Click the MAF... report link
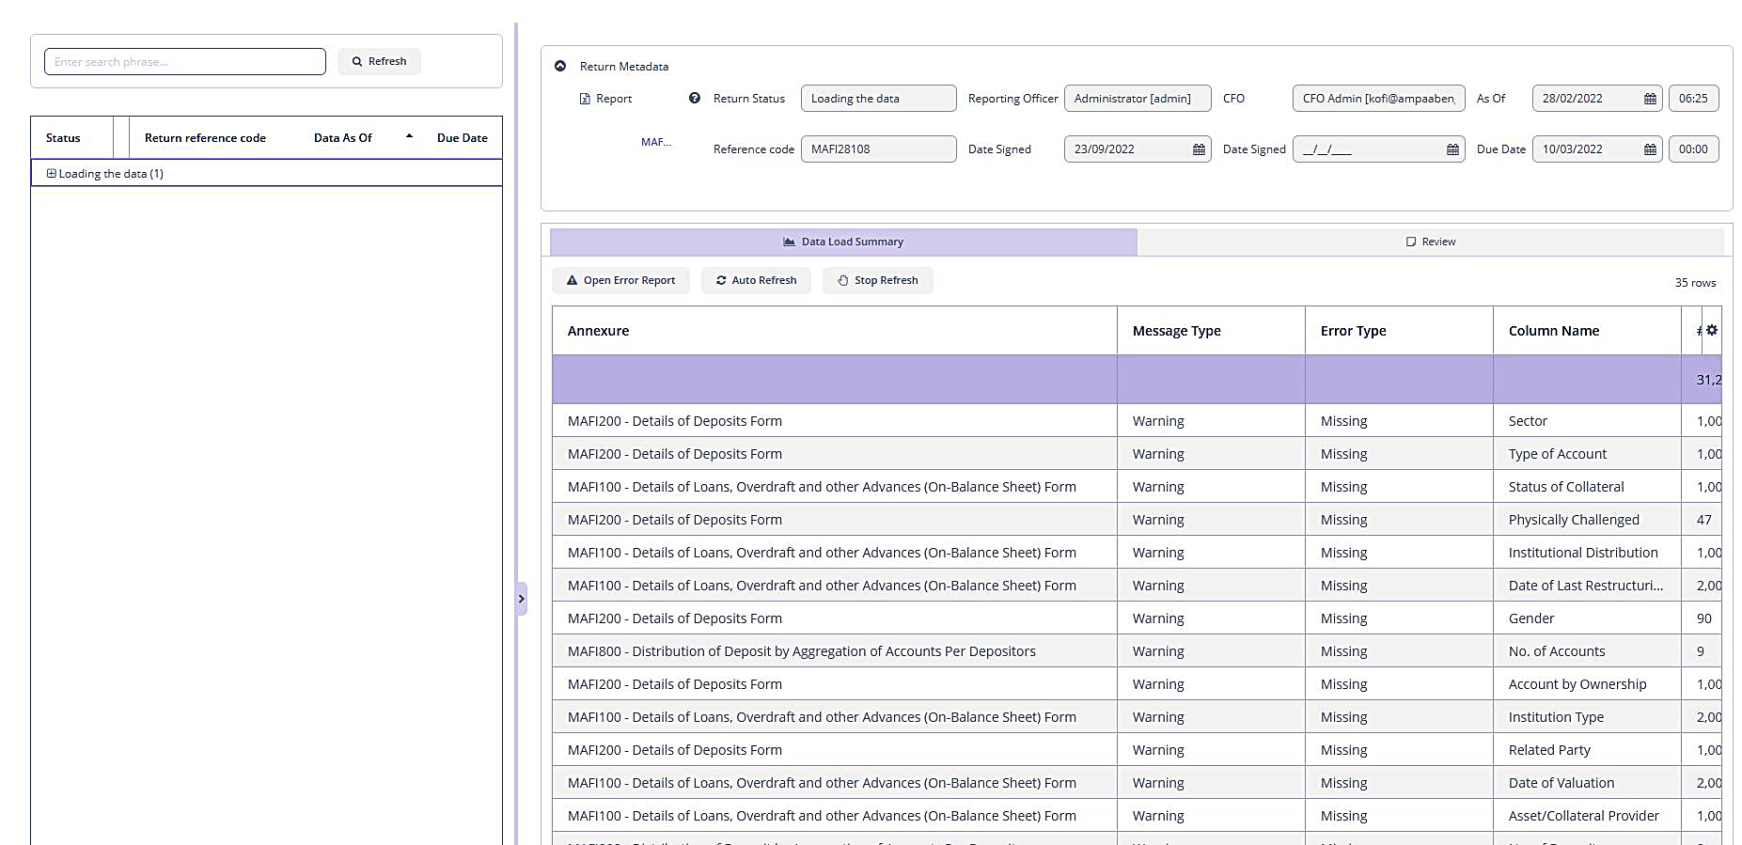Image resolution: width=1742 pixels, height=845 pixels. coord(656,142)
